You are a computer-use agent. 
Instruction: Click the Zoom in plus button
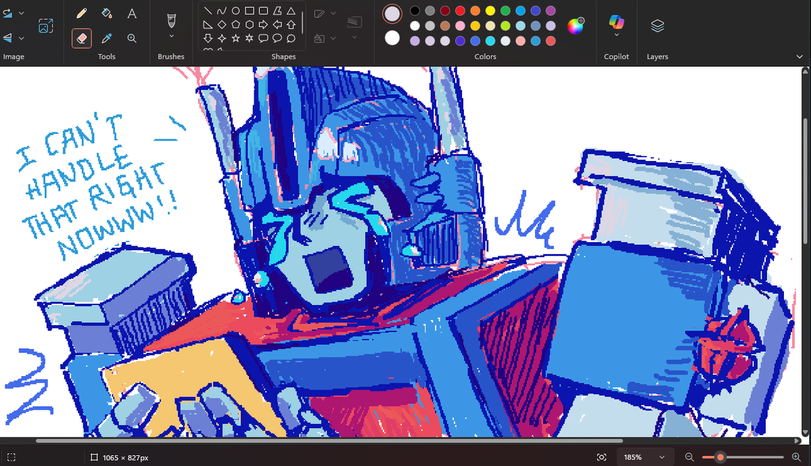(x=797, y=457)
